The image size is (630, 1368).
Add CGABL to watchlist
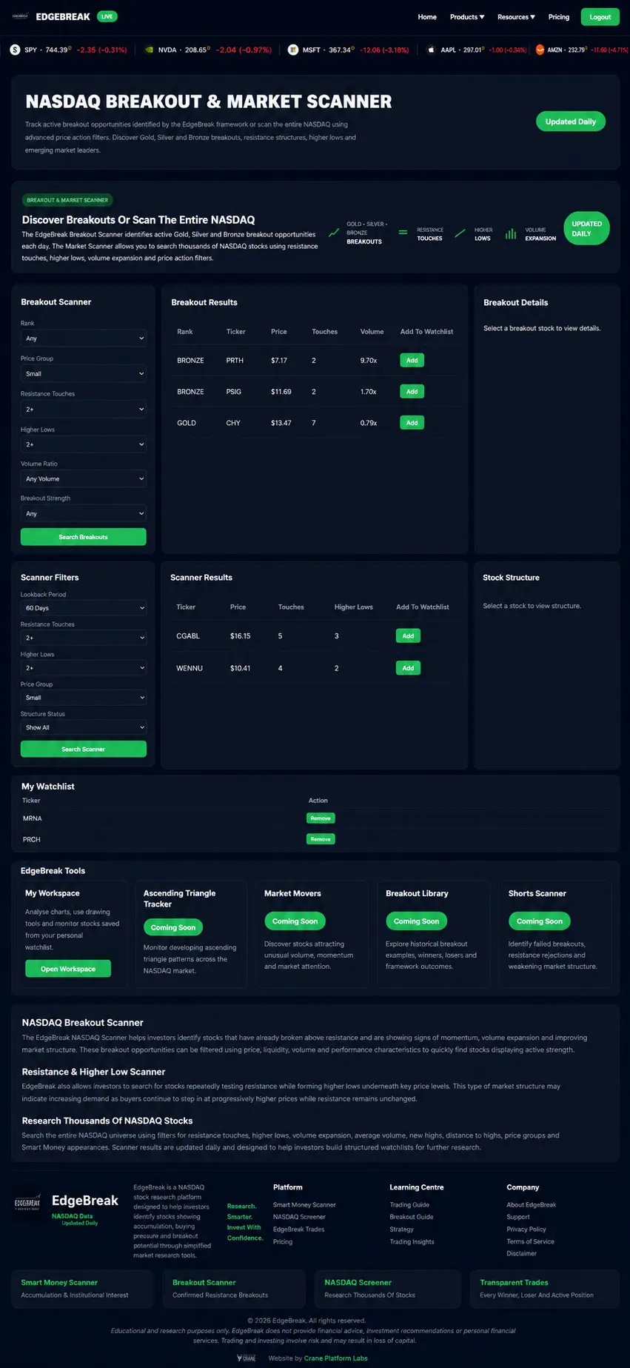408,636
